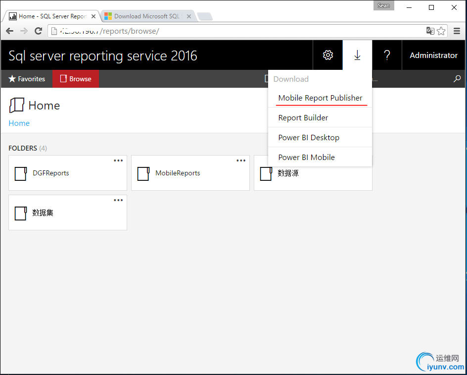Screen dimensions: 467x375
Task: Click the Home folder outline icon
Action: 16,106
